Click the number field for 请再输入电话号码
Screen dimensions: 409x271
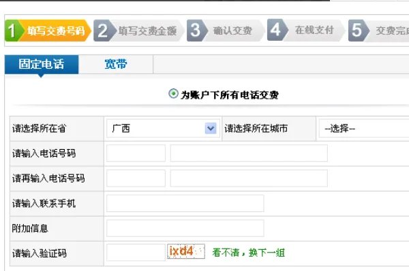249,178
